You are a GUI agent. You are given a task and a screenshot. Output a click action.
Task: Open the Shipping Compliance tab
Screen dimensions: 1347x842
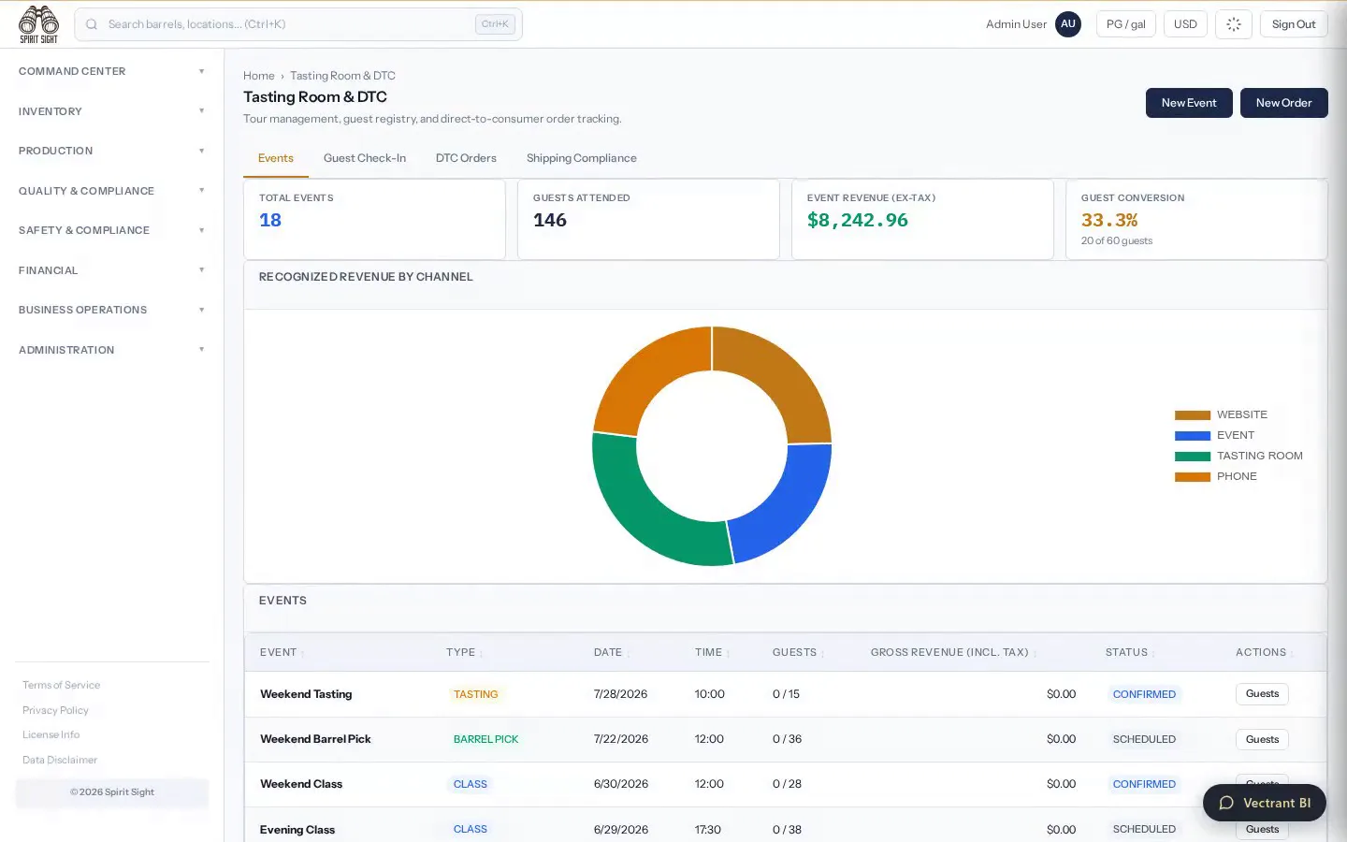point(581,158)
